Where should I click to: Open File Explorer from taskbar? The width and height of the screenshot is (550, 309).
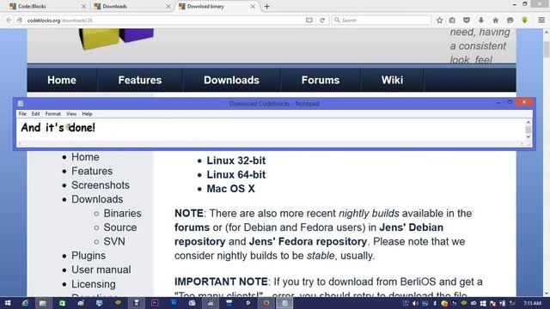tap(43, 303)
